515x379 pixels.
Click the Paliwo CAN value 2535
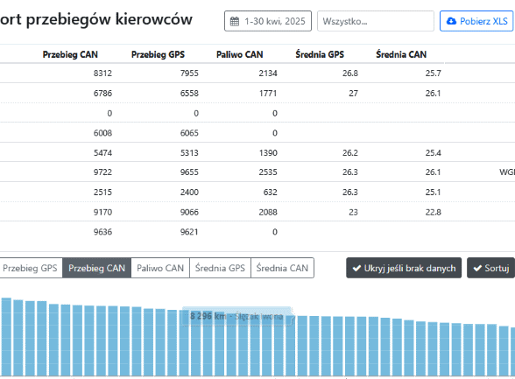tap(268, 172)
